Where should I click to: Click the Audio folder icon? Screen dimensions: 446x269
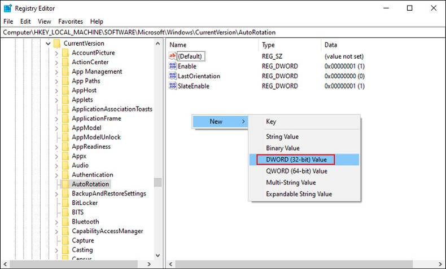tap(65, 165)
